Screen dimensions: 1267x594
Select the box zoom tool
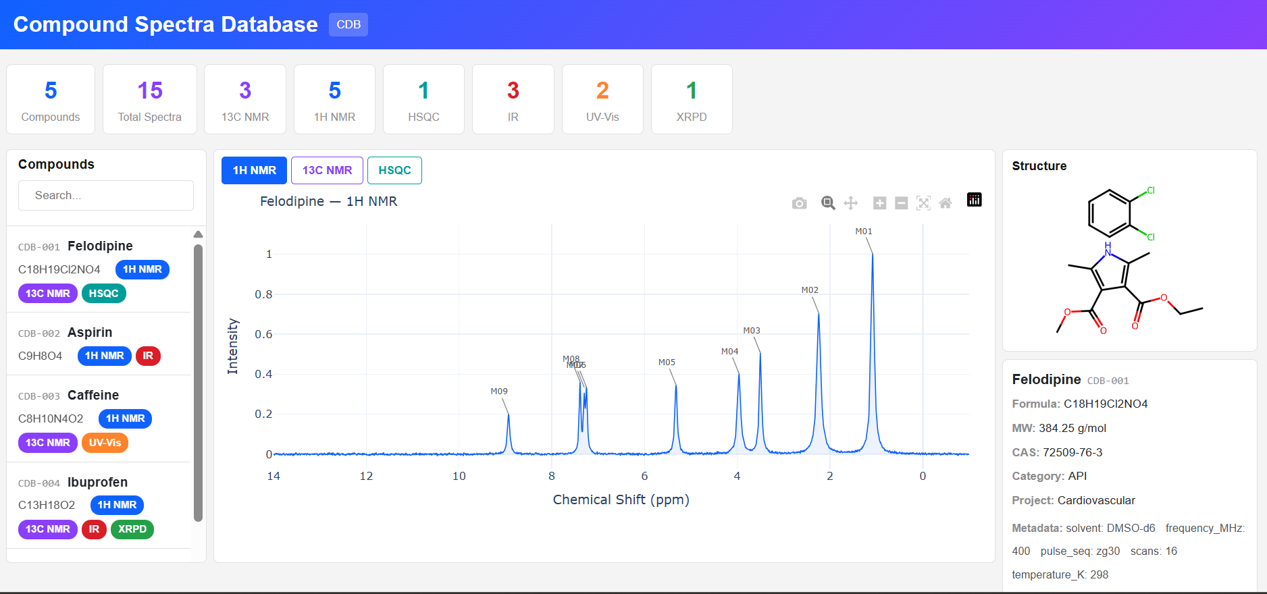[x=828, y=203]
